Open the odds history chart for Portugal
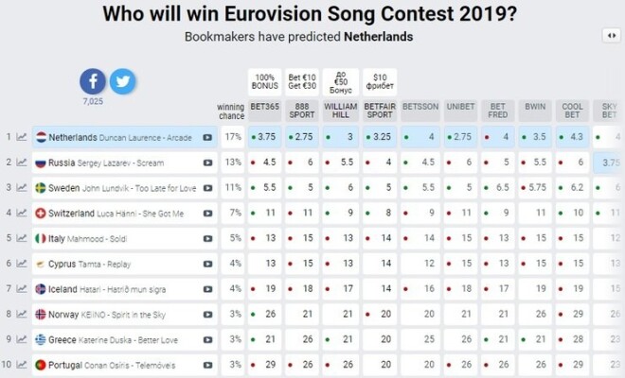The image size is (625, 378). [x=21, y=364]
